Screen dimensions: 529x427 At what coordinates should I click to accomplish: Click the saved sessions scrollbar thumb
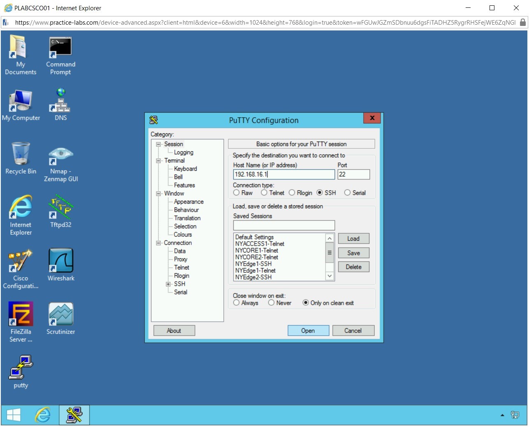(329, 253)
